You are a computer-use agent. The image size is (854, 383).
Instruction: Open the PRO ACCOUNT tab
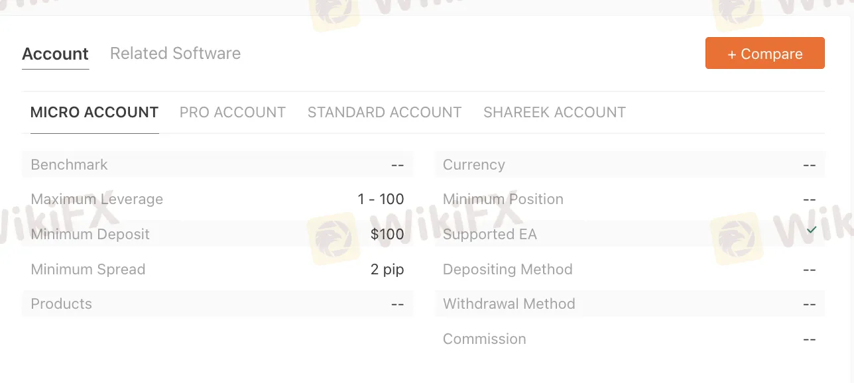pos(233,113)
